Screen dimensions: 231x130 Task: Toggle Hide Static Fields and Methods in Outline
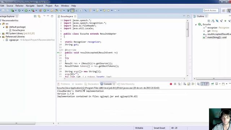221,21
